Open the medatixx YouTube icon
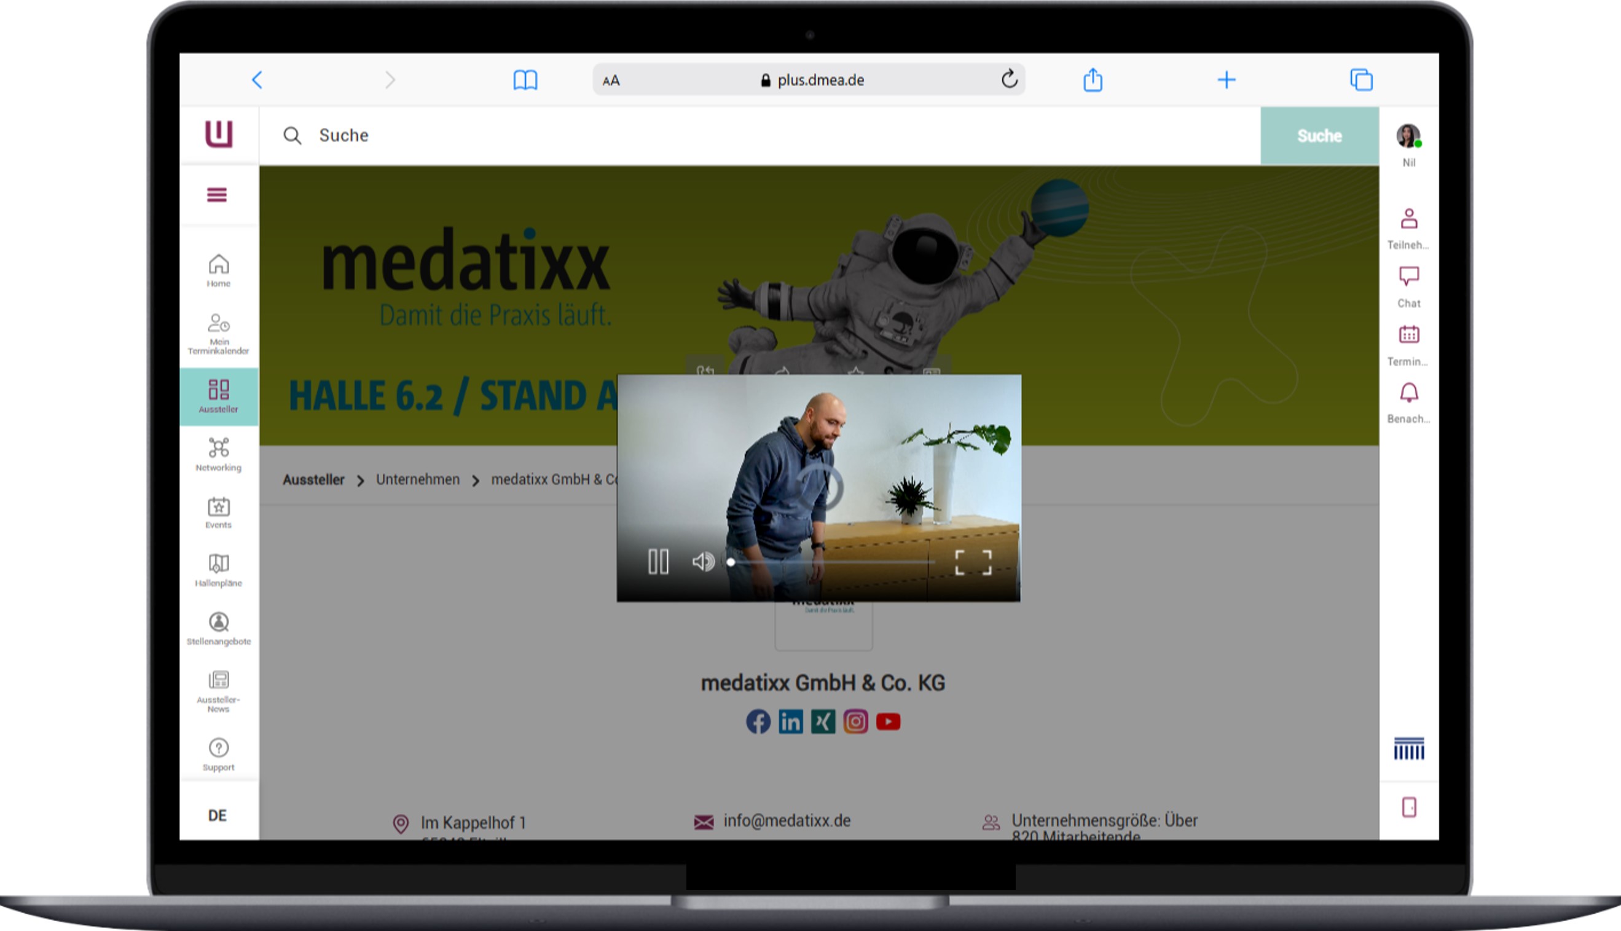This screenshot has width=1621, height=931. 888,722
